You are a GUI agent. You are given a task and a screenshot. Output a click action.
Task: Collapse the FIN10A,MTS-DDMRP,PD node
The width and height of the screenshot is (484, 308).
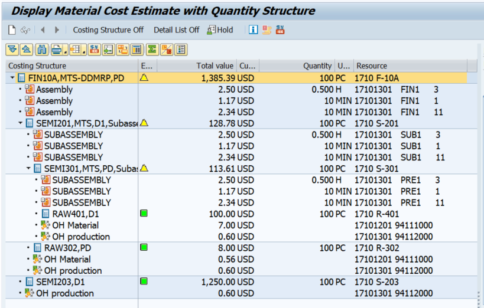tap(12, 78)
